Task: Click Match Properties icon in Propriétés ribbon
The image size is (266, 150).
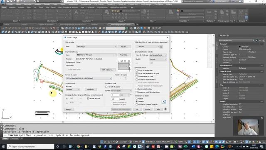Action: (171, 12)
